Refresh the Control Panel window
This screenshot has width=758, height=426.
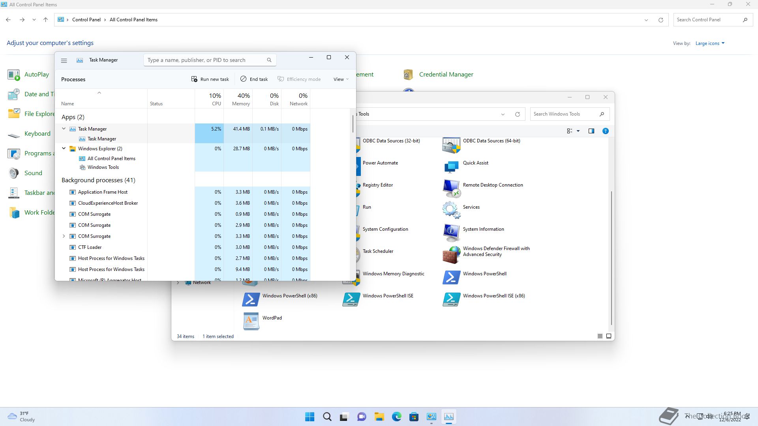(x=660, y=20)
